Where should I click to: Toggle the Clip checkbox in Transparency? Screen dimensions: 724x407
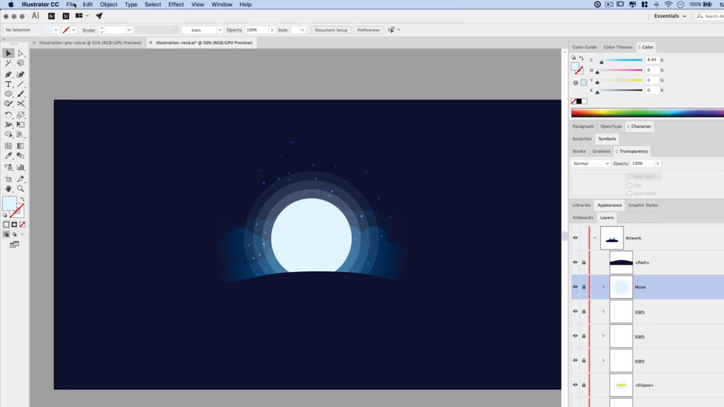point(630,185)
